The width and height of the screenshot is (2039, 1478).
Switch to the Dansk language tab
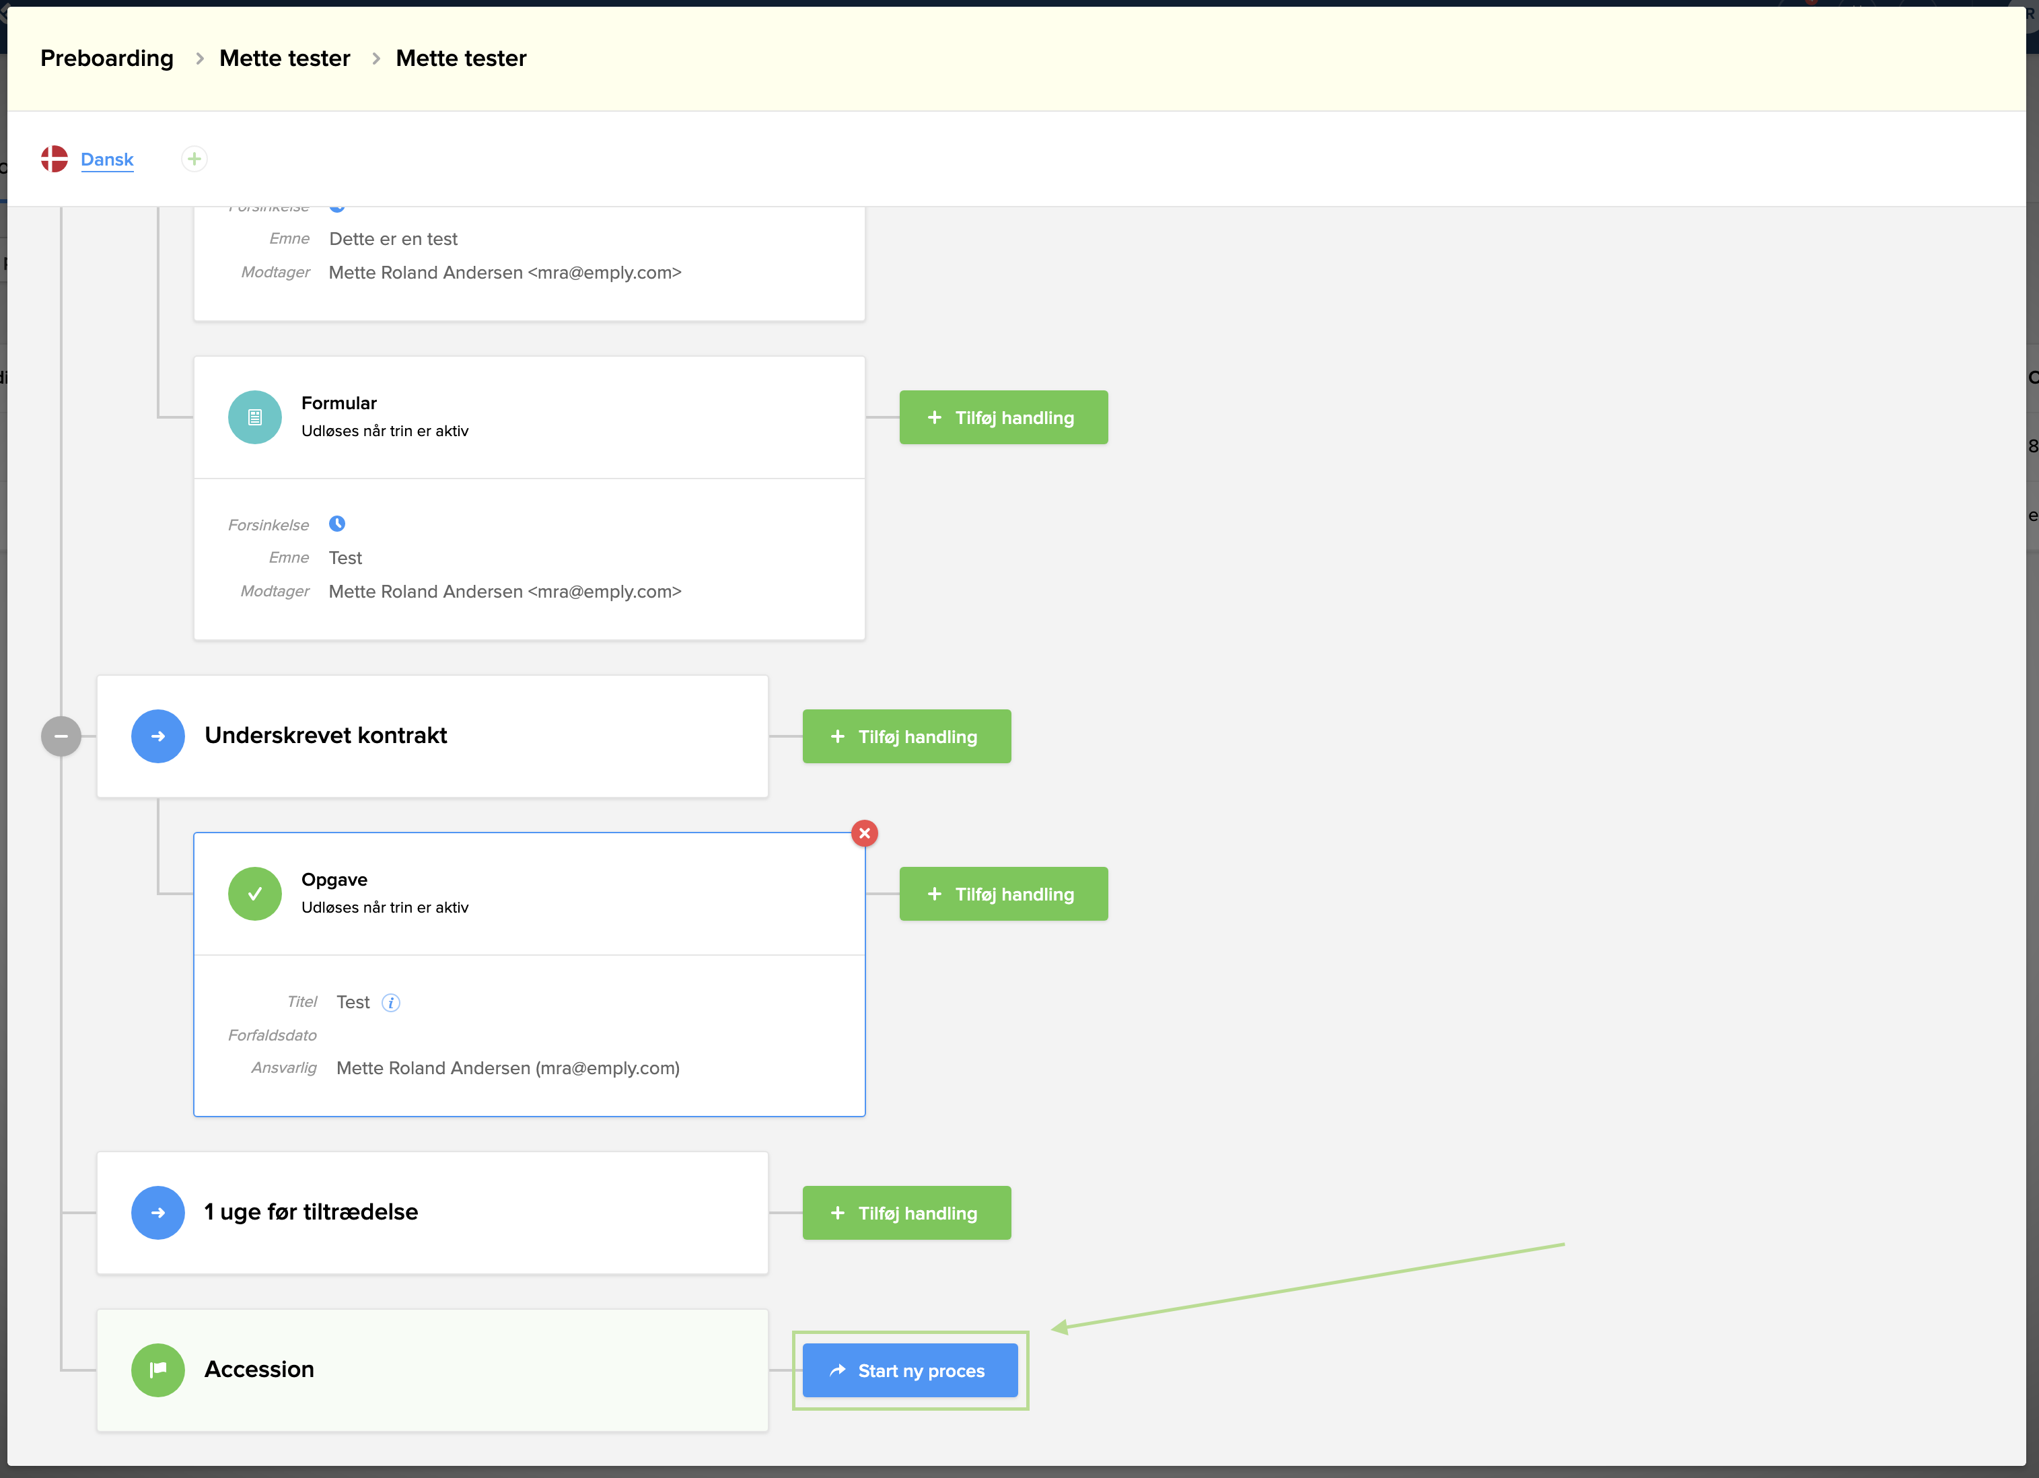coord(107,159)
